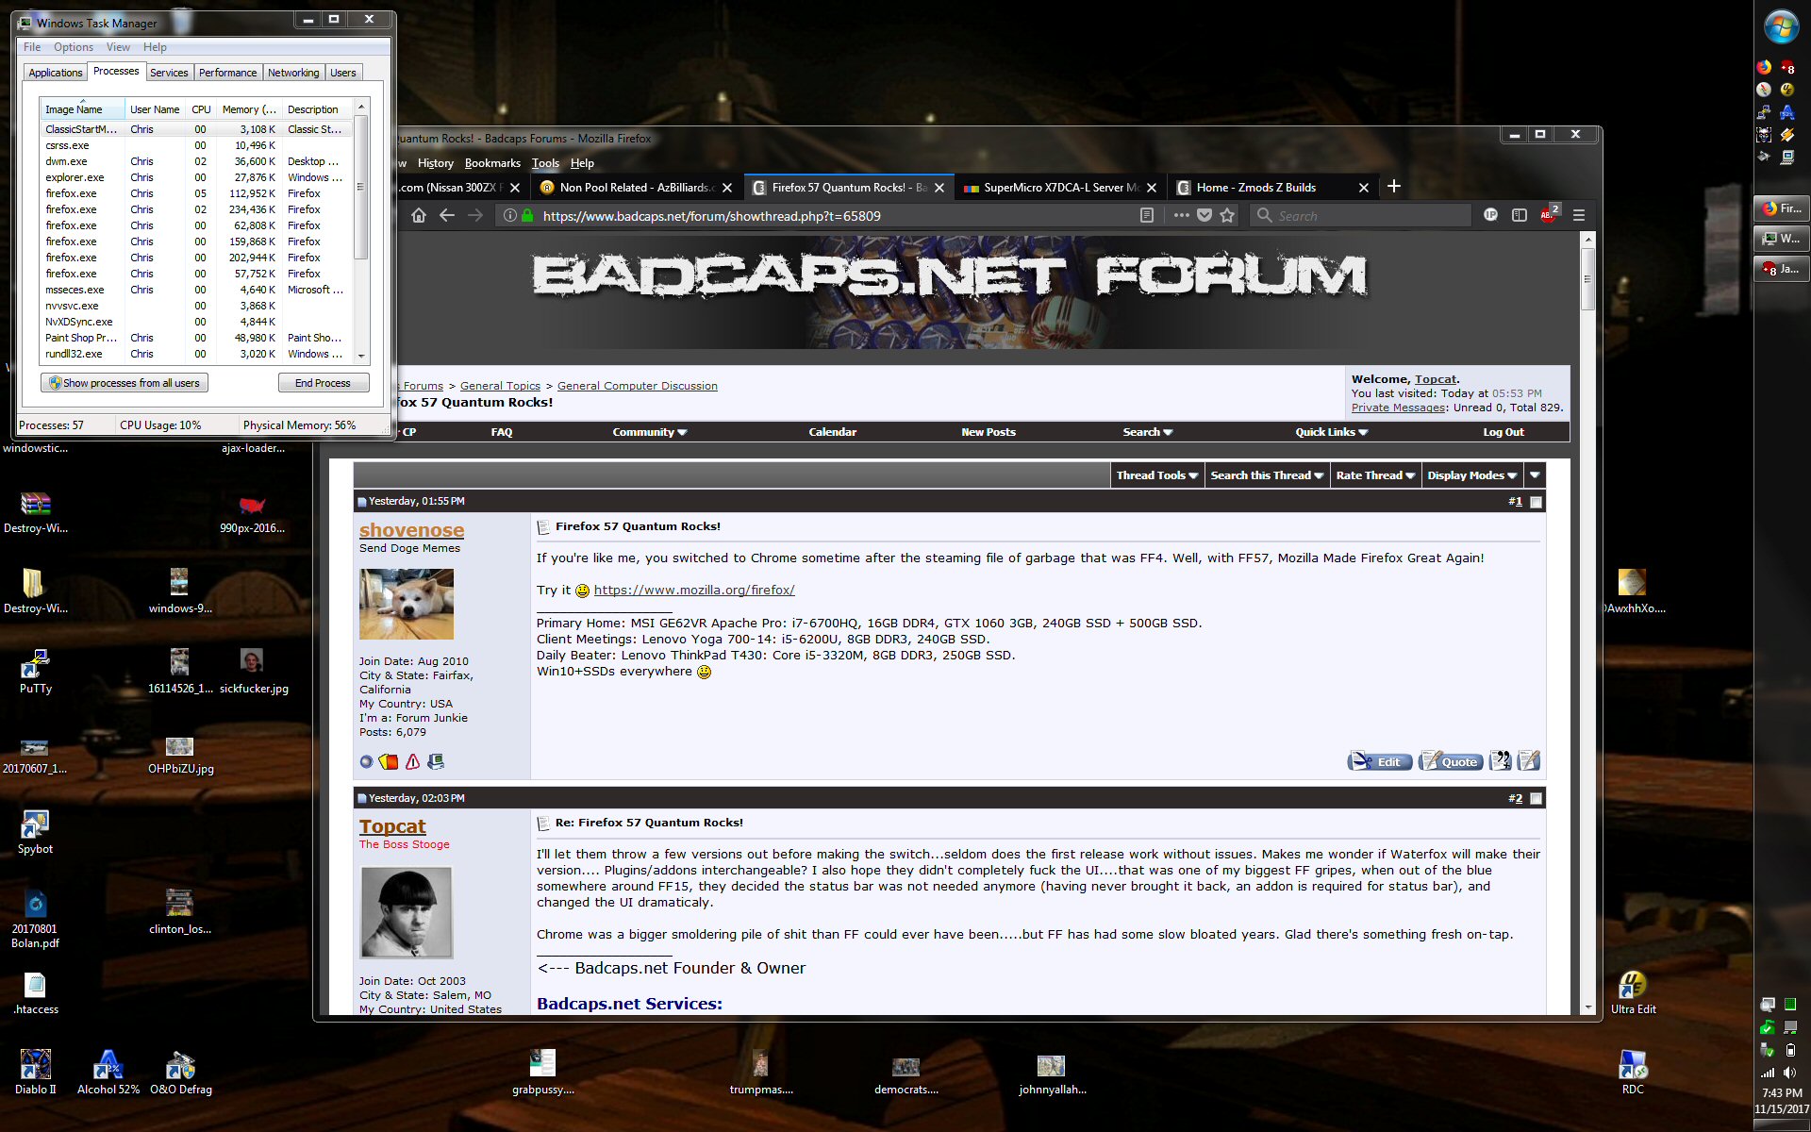
Task: Open the mozilla.org/firefox link
Action: pos(694,591)
